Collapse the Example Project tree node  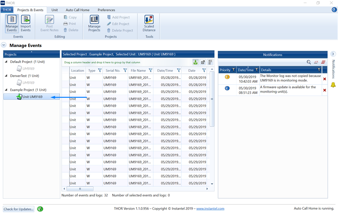[6, 90]
